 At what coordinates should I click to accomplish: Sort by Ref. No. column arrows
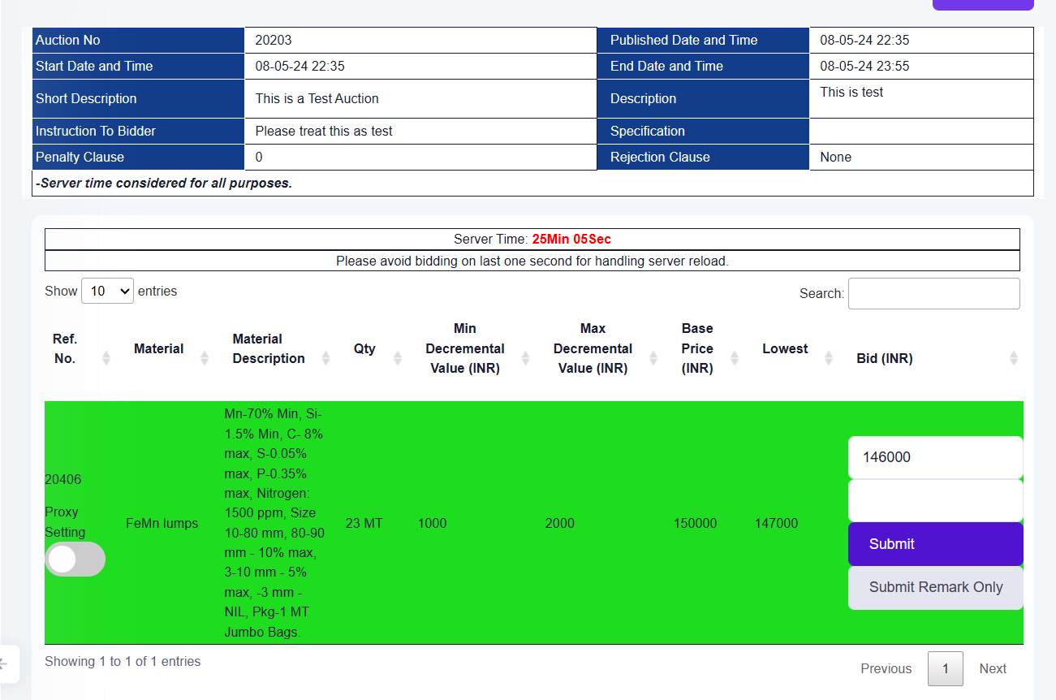[106, 358]
